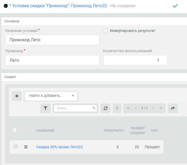Viewport: 187px width, 165px height.
Task: Click the priority value 0 cell
Action: tap(118, 147)
